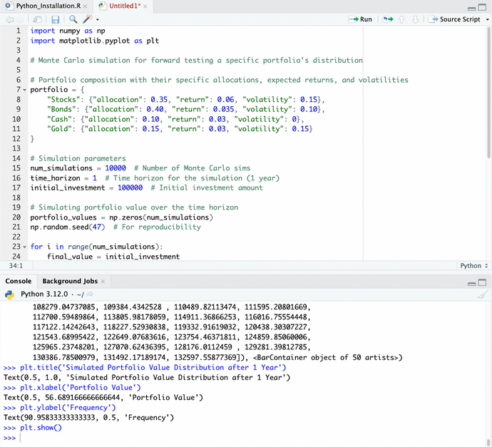Maximize the console pane
Screen dimensions: 492x447
pos(483,282)
